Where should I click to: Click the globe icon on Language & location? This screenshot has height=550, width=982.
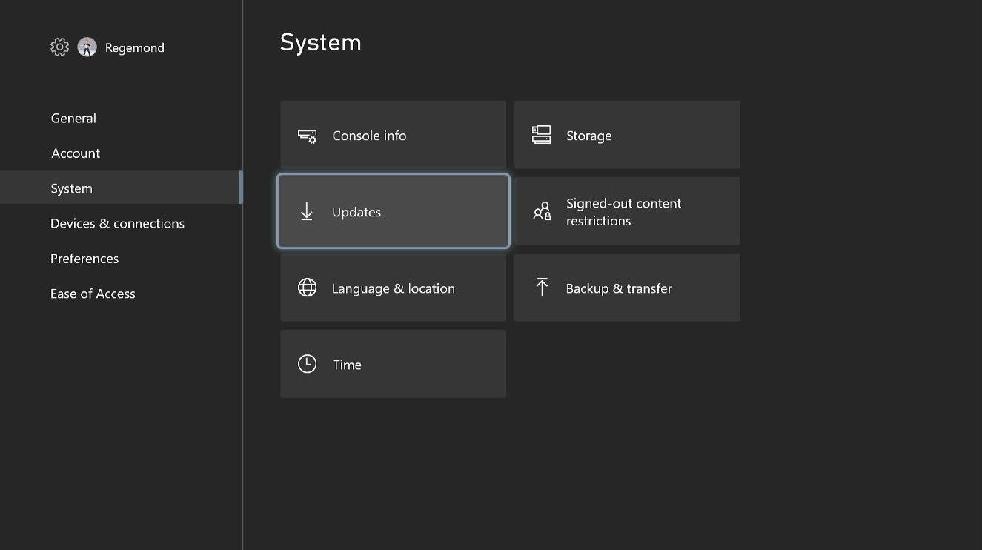[307, 288]
